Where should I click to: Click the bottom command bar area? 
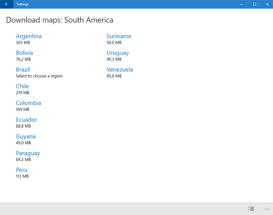tap(136, 209)
